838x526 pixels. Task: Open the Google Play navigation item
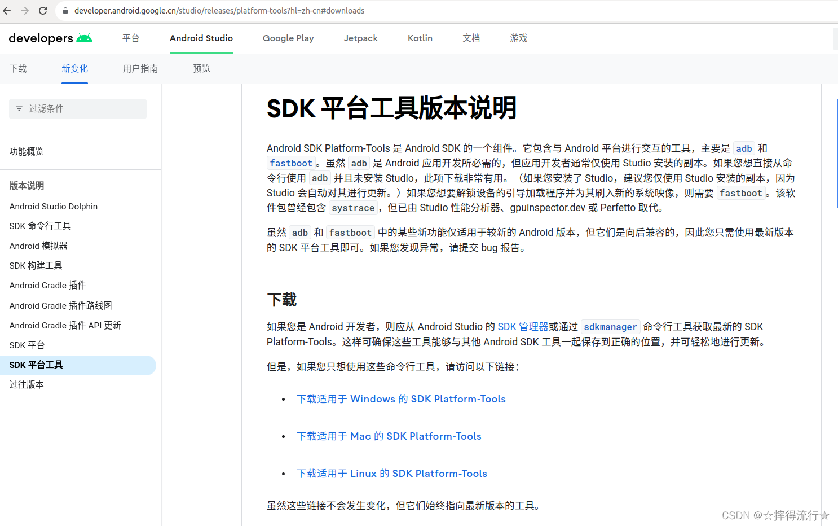[x=288, y=38]
